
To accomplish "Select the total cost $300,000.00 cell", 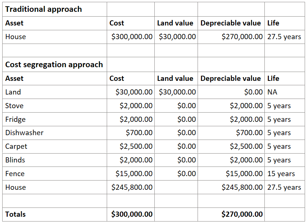I will pos(131,215).
